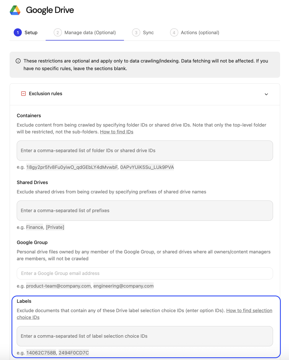Click the step 2 circle icon

(58, 33)
